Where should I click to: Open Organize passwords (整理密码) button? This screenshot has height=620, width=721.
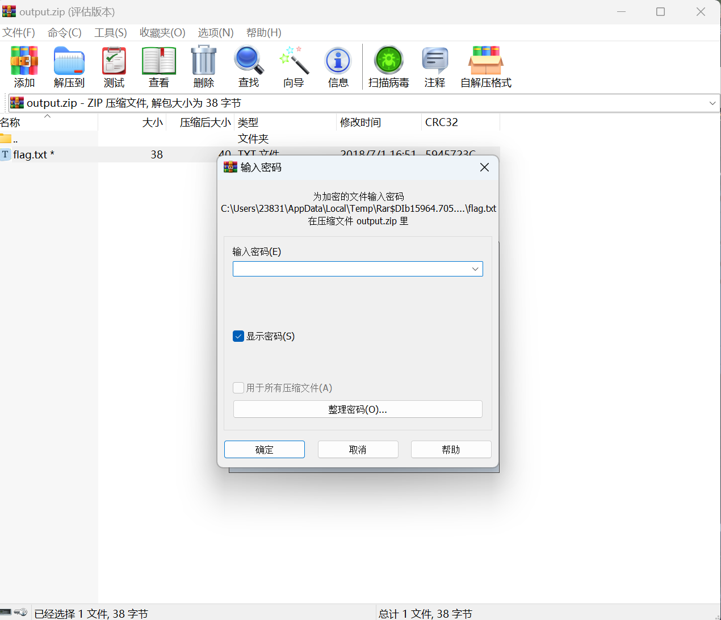pyautogui.click(x=358, y=409)
